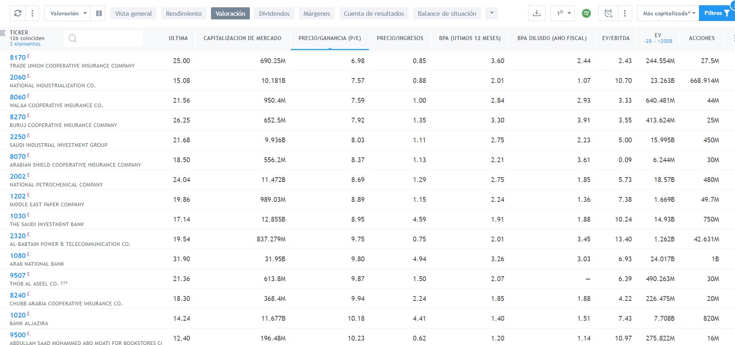Click the EV/EBITDA value '0.09'
735x345 pixels.
(x=625, y=160)
